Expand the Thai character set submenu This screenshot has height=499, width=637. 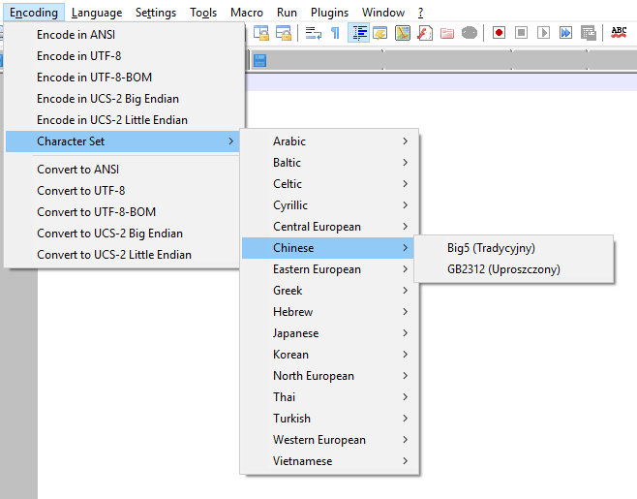point(329,397)
